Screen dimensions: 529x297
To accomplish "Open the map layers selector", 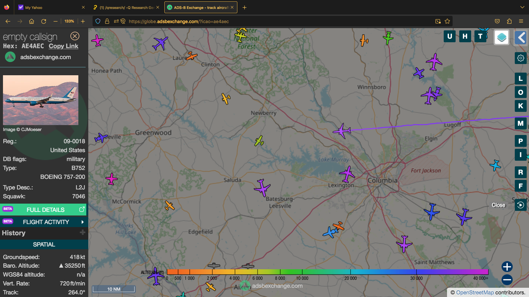I will (x=502, y=37).
